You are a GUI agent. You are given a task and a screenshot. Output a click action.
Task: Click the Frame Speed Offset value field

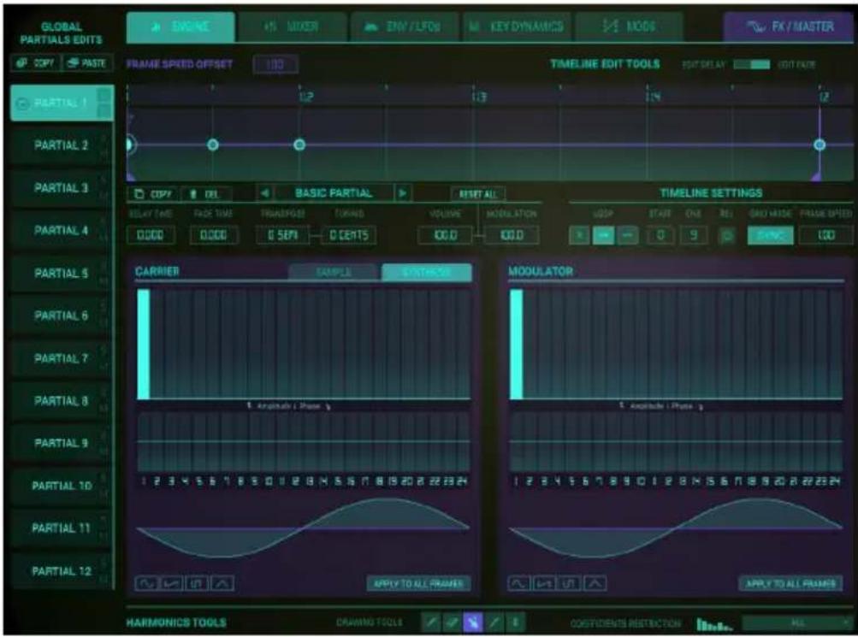(275, 64)
